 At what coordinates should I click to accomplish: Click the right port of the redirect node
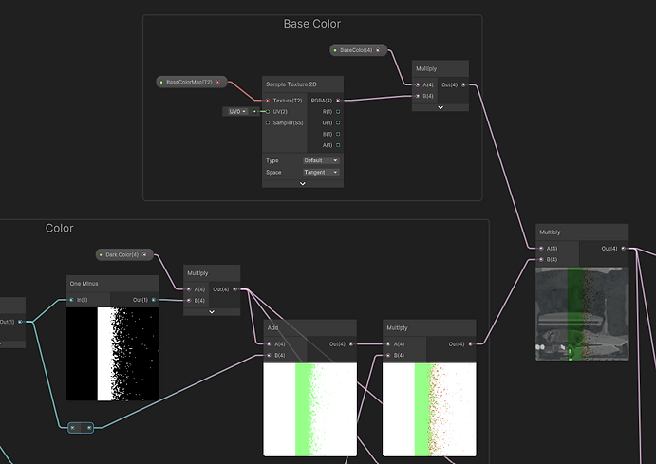coord(88,428)
